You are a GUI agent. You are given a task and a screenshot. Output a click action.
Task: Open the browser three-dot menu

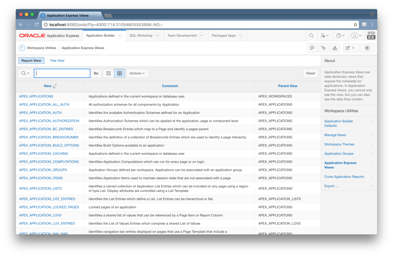(x=372, y=25)
